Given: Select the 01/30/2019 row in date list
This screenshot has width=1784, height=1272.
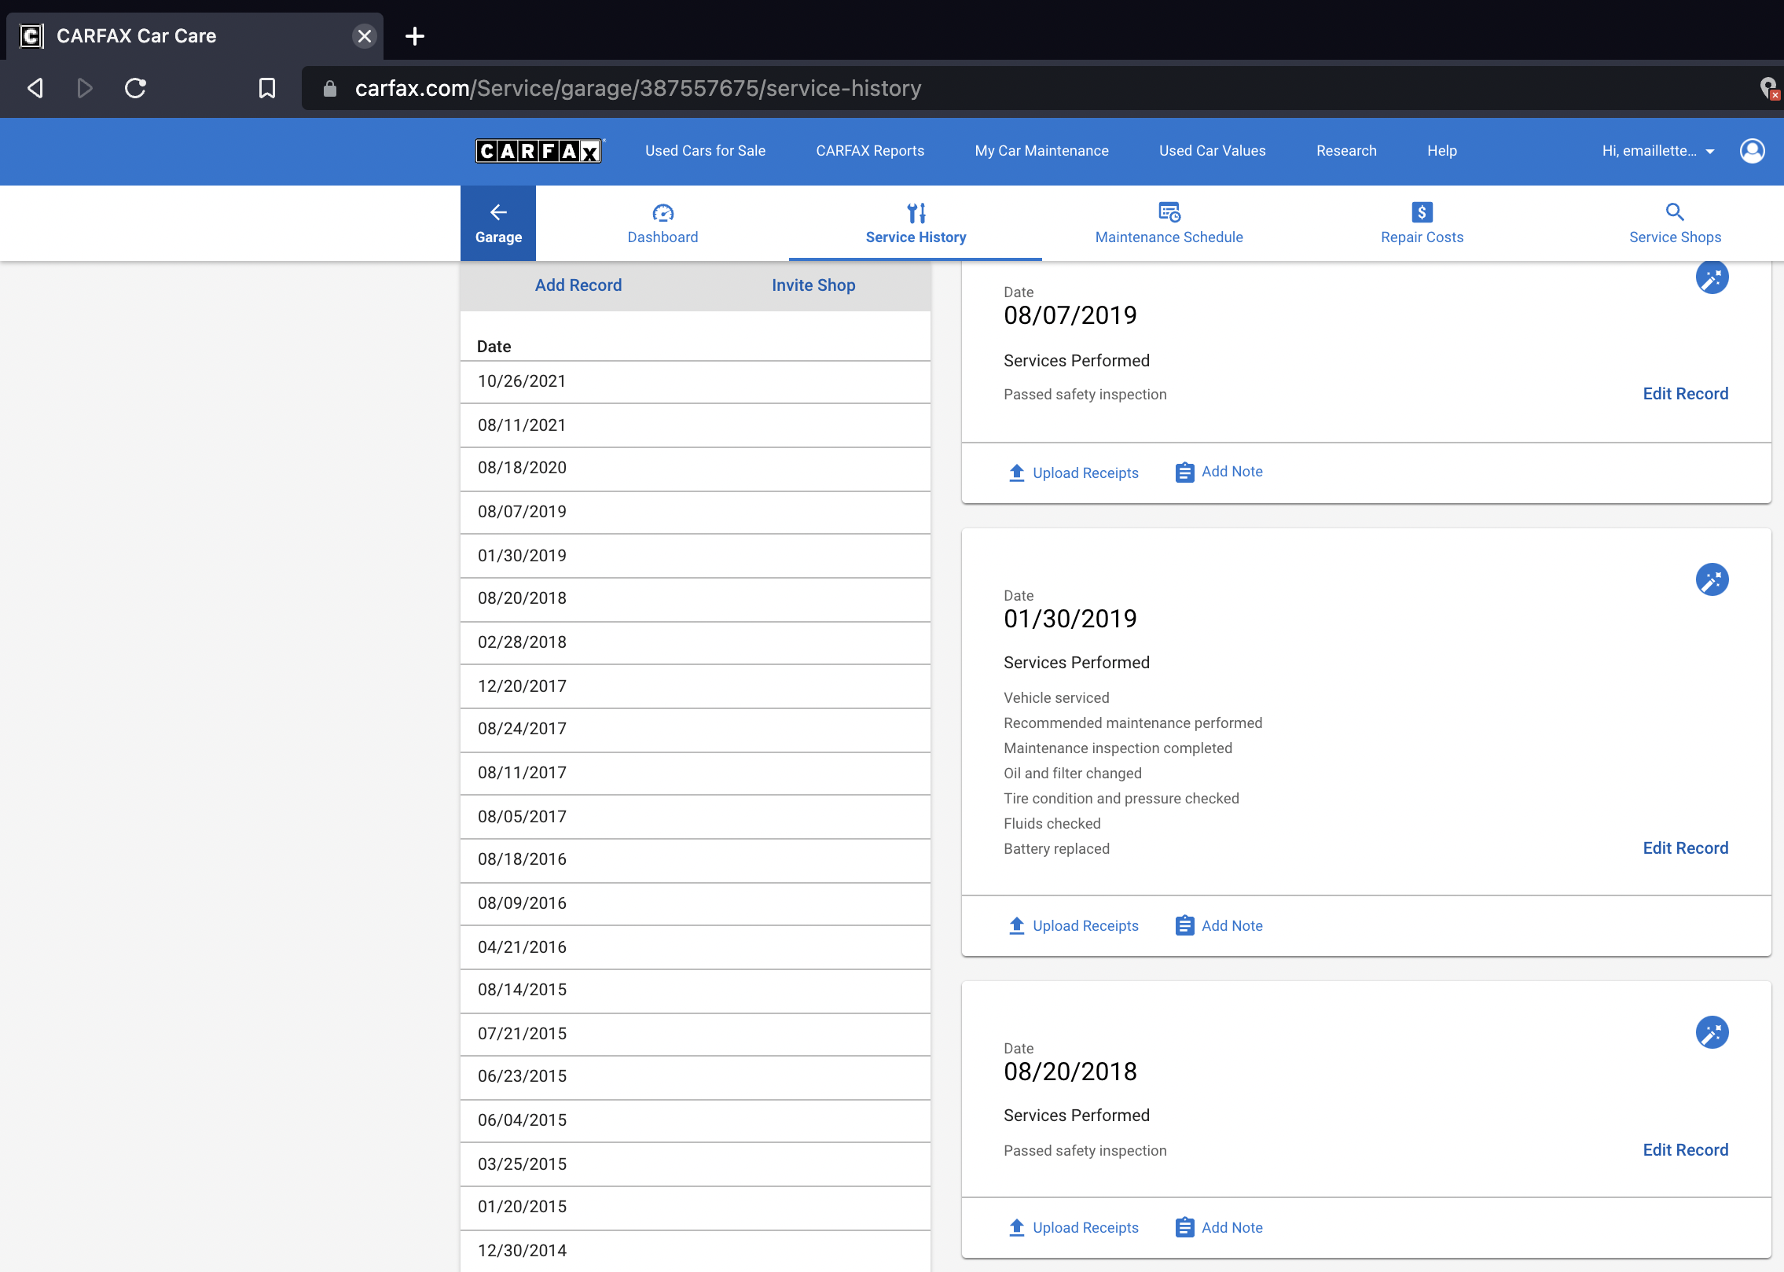Looking at the screenshot, I should tap(696, 556).
